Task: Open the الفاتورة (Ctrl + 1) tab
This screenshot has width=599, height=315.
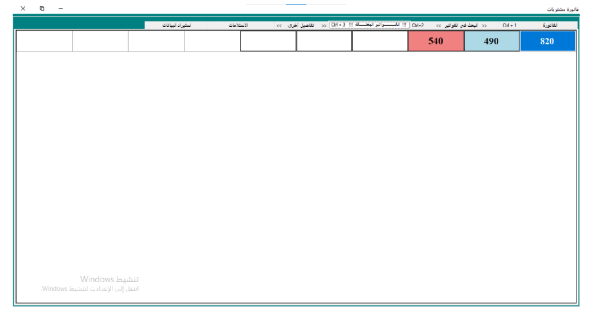Action: tap(538, 25)
